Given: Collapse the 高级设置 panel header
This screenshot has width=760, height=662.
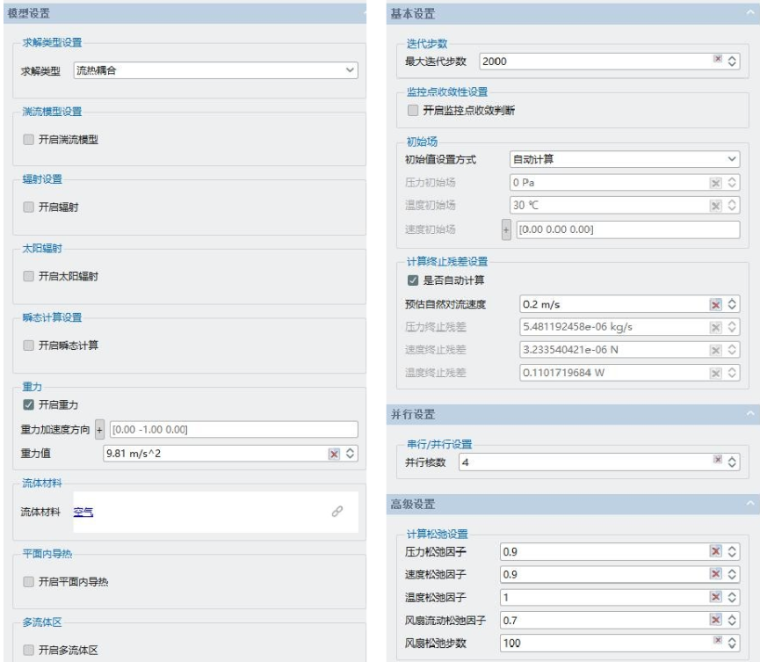Looking at the screenshot, I should (749, 505).
